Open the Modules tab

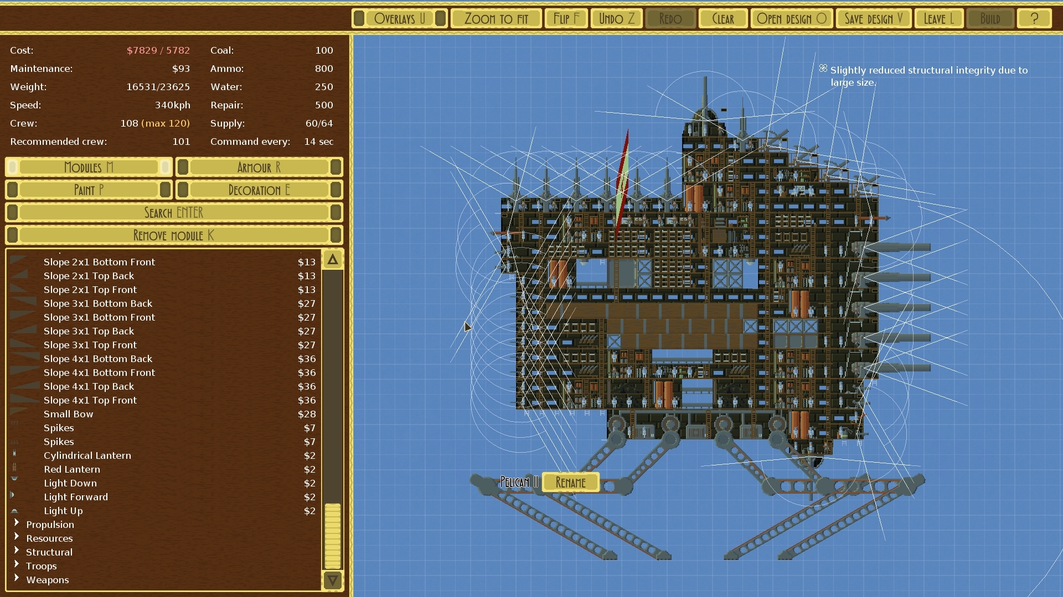(x=89, y=167)
